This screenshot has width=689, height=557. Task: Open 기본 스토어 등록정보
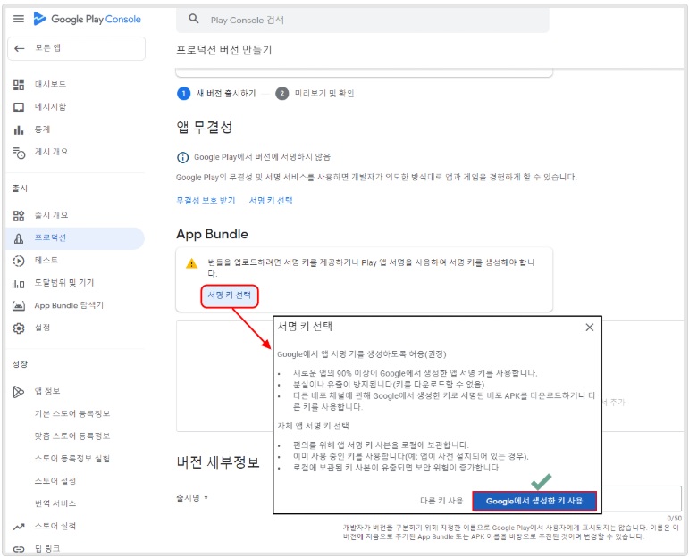coord(72,414)
